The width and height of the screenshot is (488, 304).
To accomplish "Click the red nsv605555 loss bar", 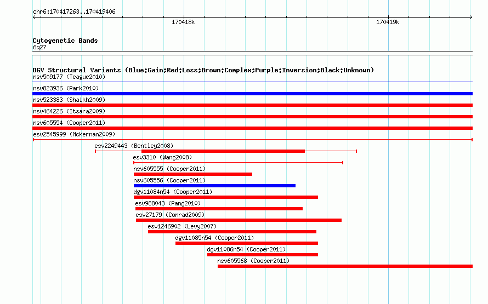I will click(x=192, y=174).
